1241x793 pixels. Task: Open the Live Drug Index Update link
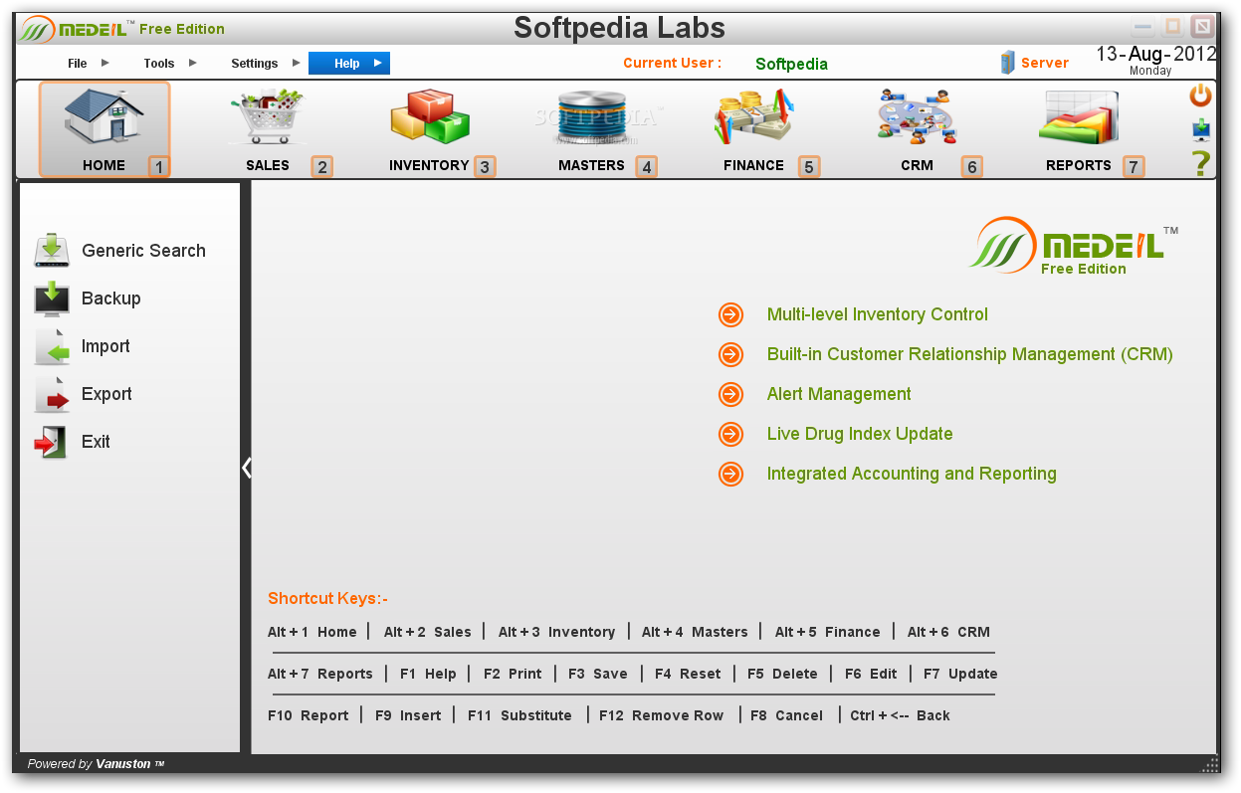(x=860, y=434)
